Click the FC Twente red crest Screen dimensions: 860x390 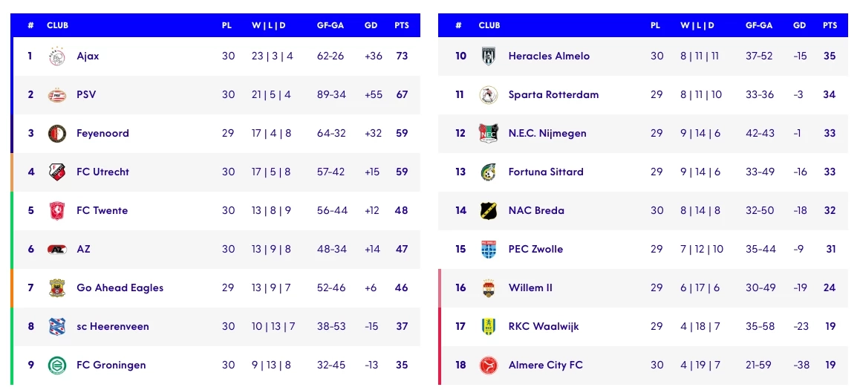click(x=56, y=211)
